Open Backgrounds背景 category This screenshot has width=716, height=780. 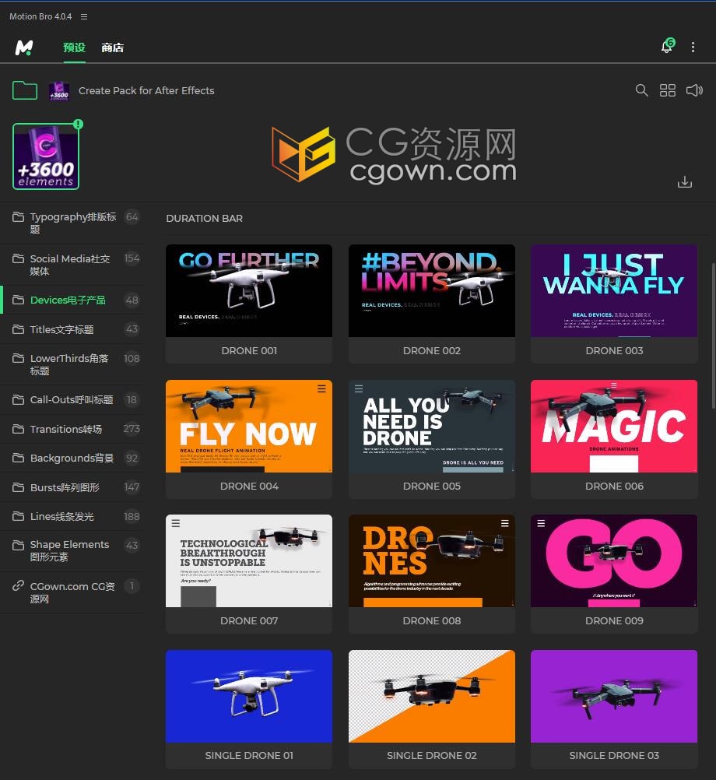(72, 458)
